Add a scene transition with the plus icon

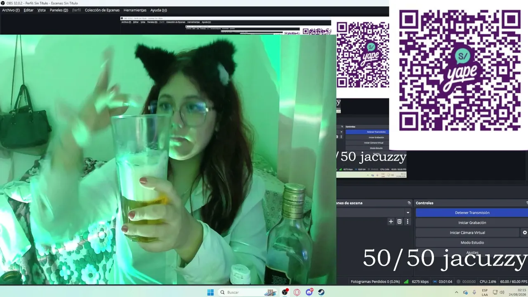(391, 222)
